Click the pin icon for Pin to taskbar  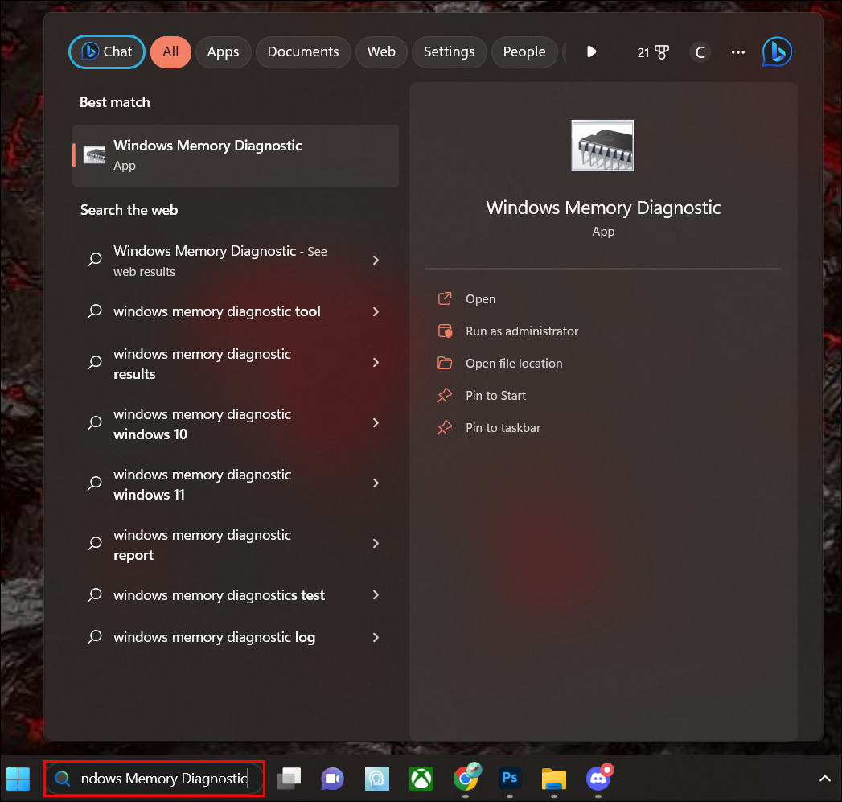tap(445, 428)
